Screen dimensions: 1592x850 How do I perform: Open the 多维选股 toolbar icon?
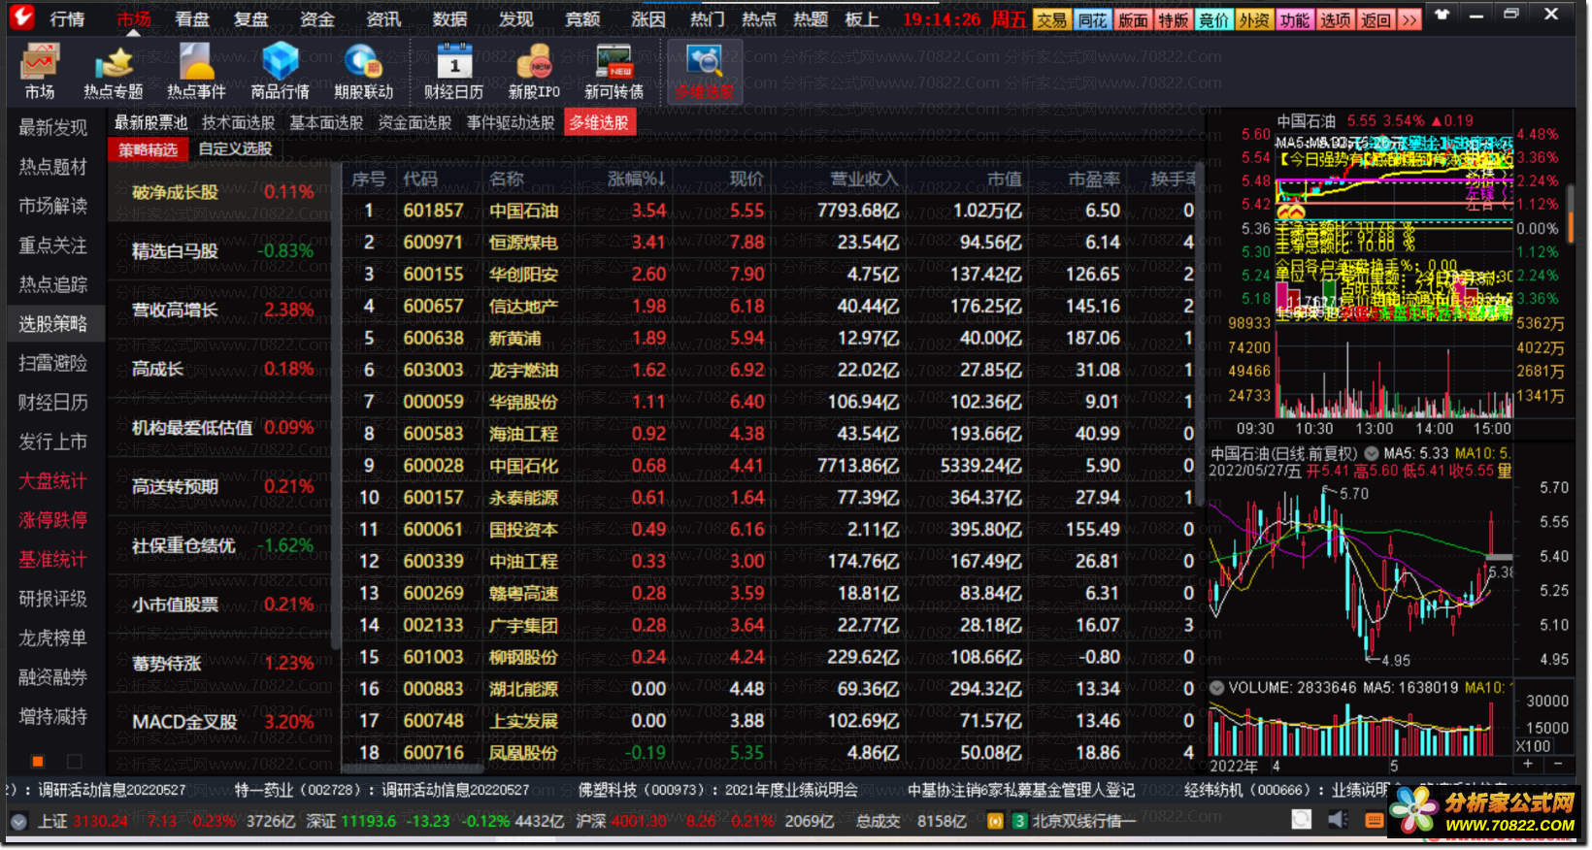coord(705,72)
